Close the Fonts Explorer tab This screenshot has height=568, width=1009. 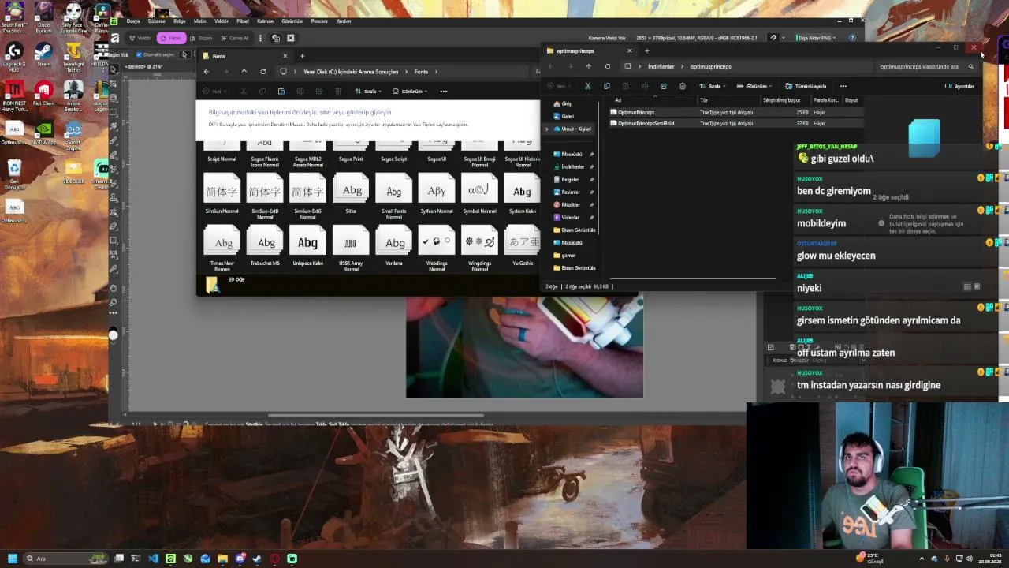click(285, 56)
